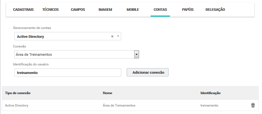This screenshot has width=262, height=114.
Task: Switch to the CADASTRAIS tab
Action: coord(23,9)
